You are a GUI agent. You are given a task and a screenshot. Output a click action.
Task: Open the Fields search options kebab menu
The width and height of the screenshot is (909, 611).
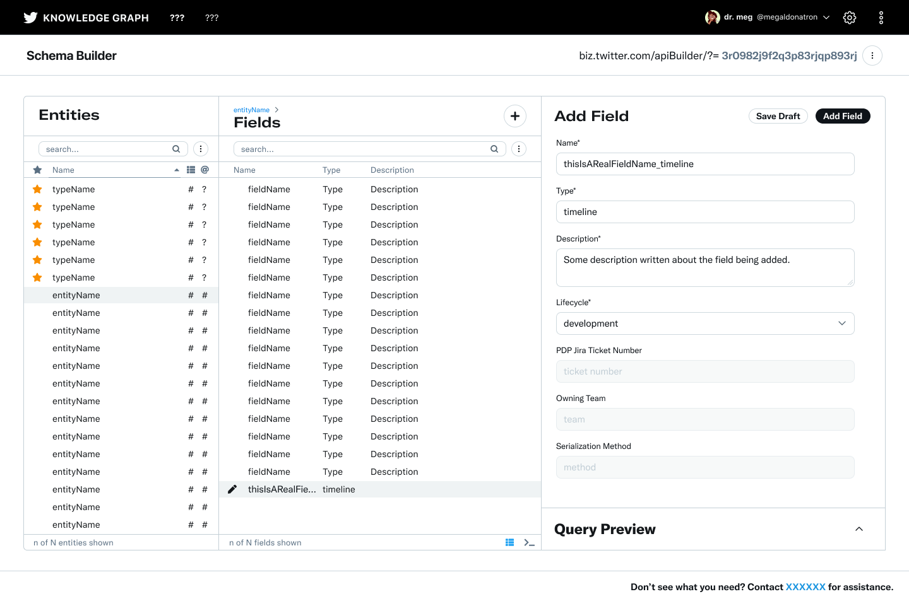519,149
